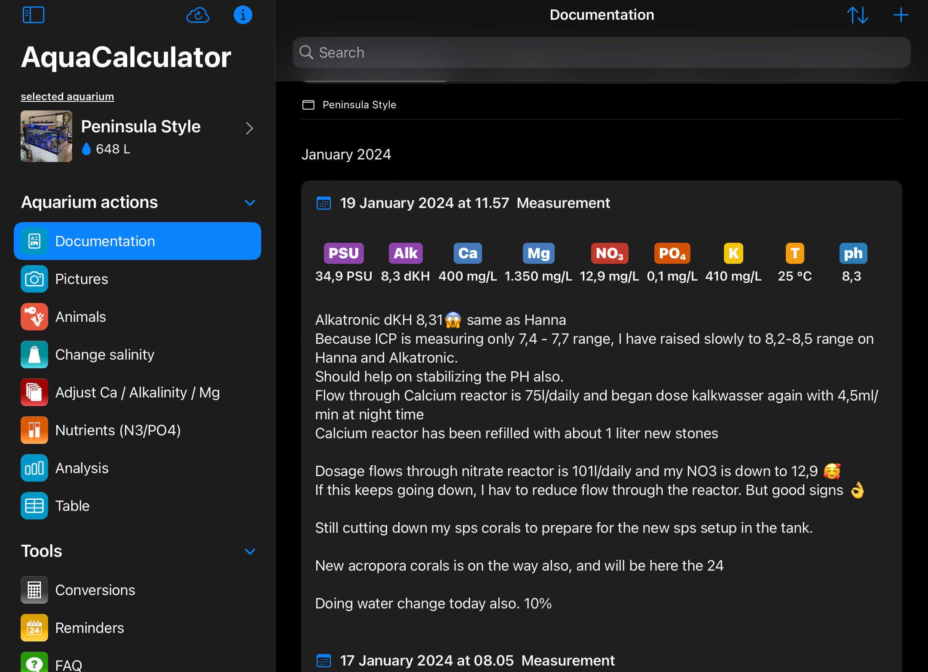Viewport: 928px width, 672px height.
Task: Add new entry with plus icon
Action: [x=901, y=15]
